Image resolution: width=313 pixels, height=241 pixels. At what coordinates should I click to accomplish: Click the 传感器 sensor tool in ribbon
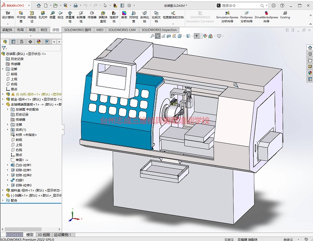pyautogui.click(x=92, y=15)
